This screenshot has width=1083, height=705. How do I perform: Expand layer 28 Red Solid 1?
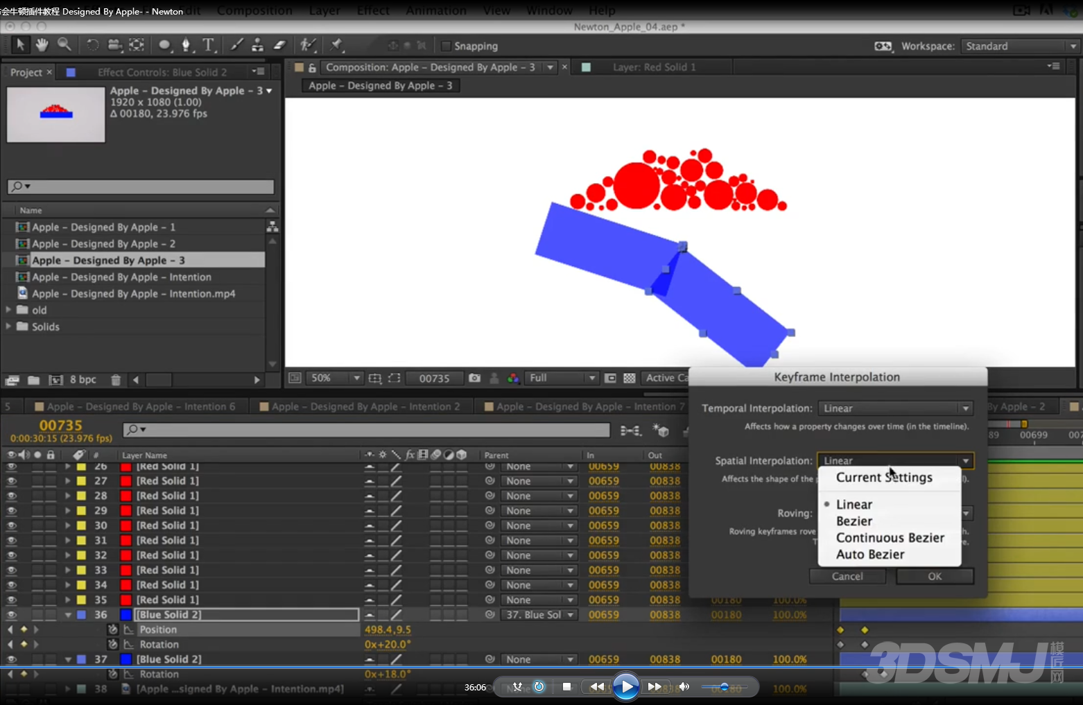pos(68,496)
